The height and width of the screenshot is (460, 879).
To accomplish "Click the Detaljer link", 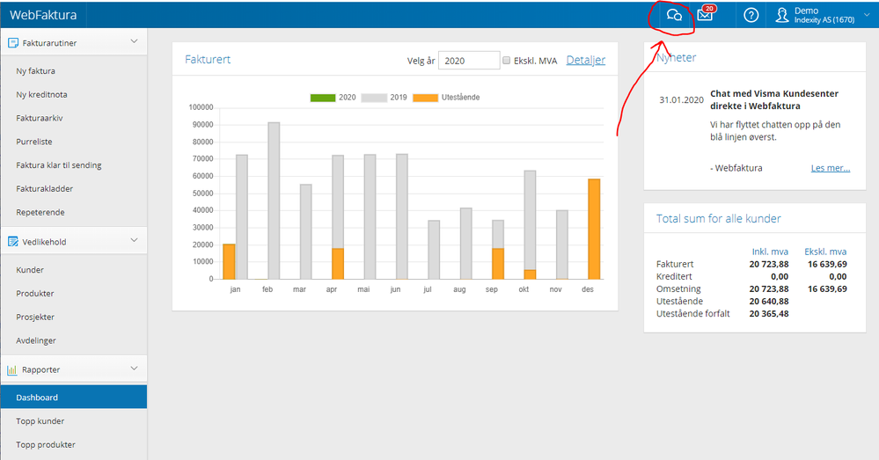I will 585,60.
